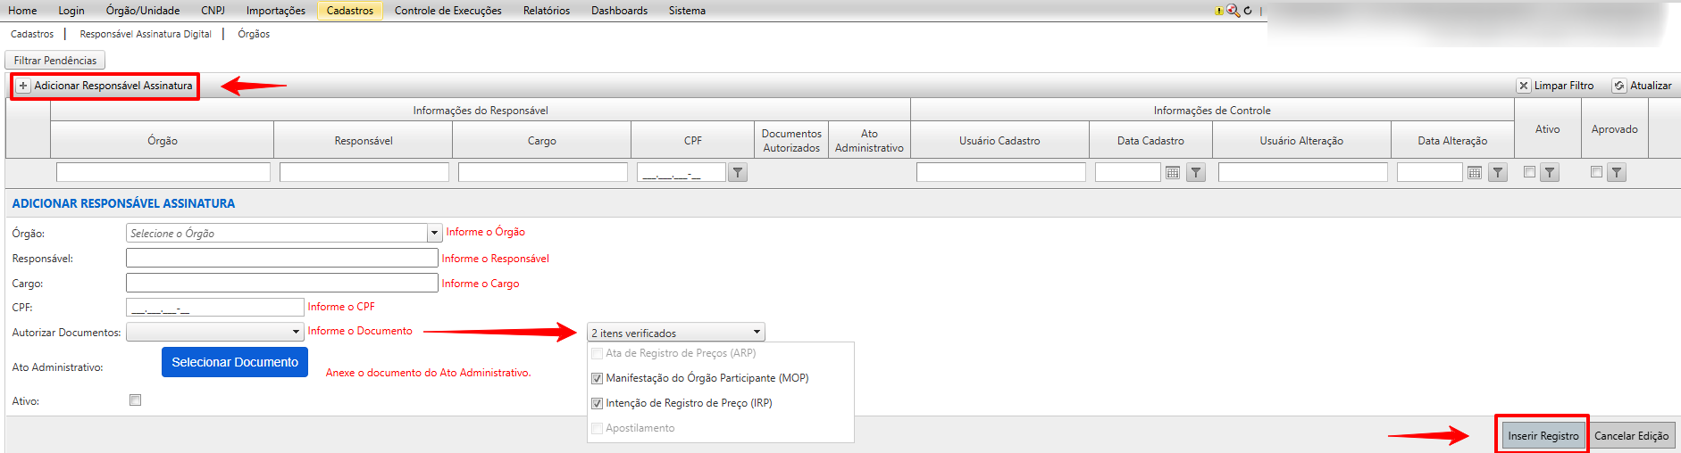
Task: Click the Aprovado column filter funnel icon
Action: [x=1617, y=173]
